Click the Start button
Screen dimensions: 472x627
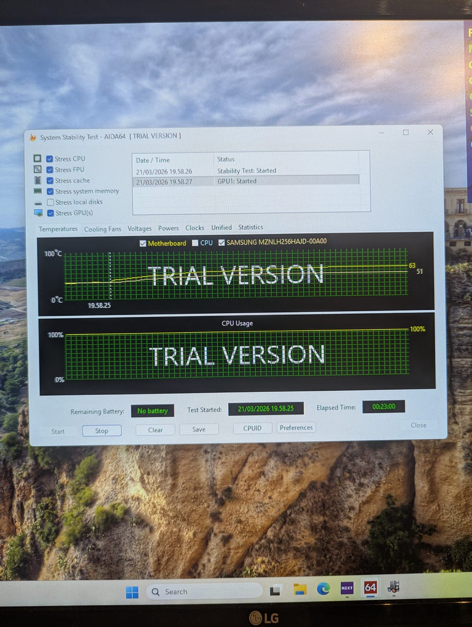[x=58, y=432]
